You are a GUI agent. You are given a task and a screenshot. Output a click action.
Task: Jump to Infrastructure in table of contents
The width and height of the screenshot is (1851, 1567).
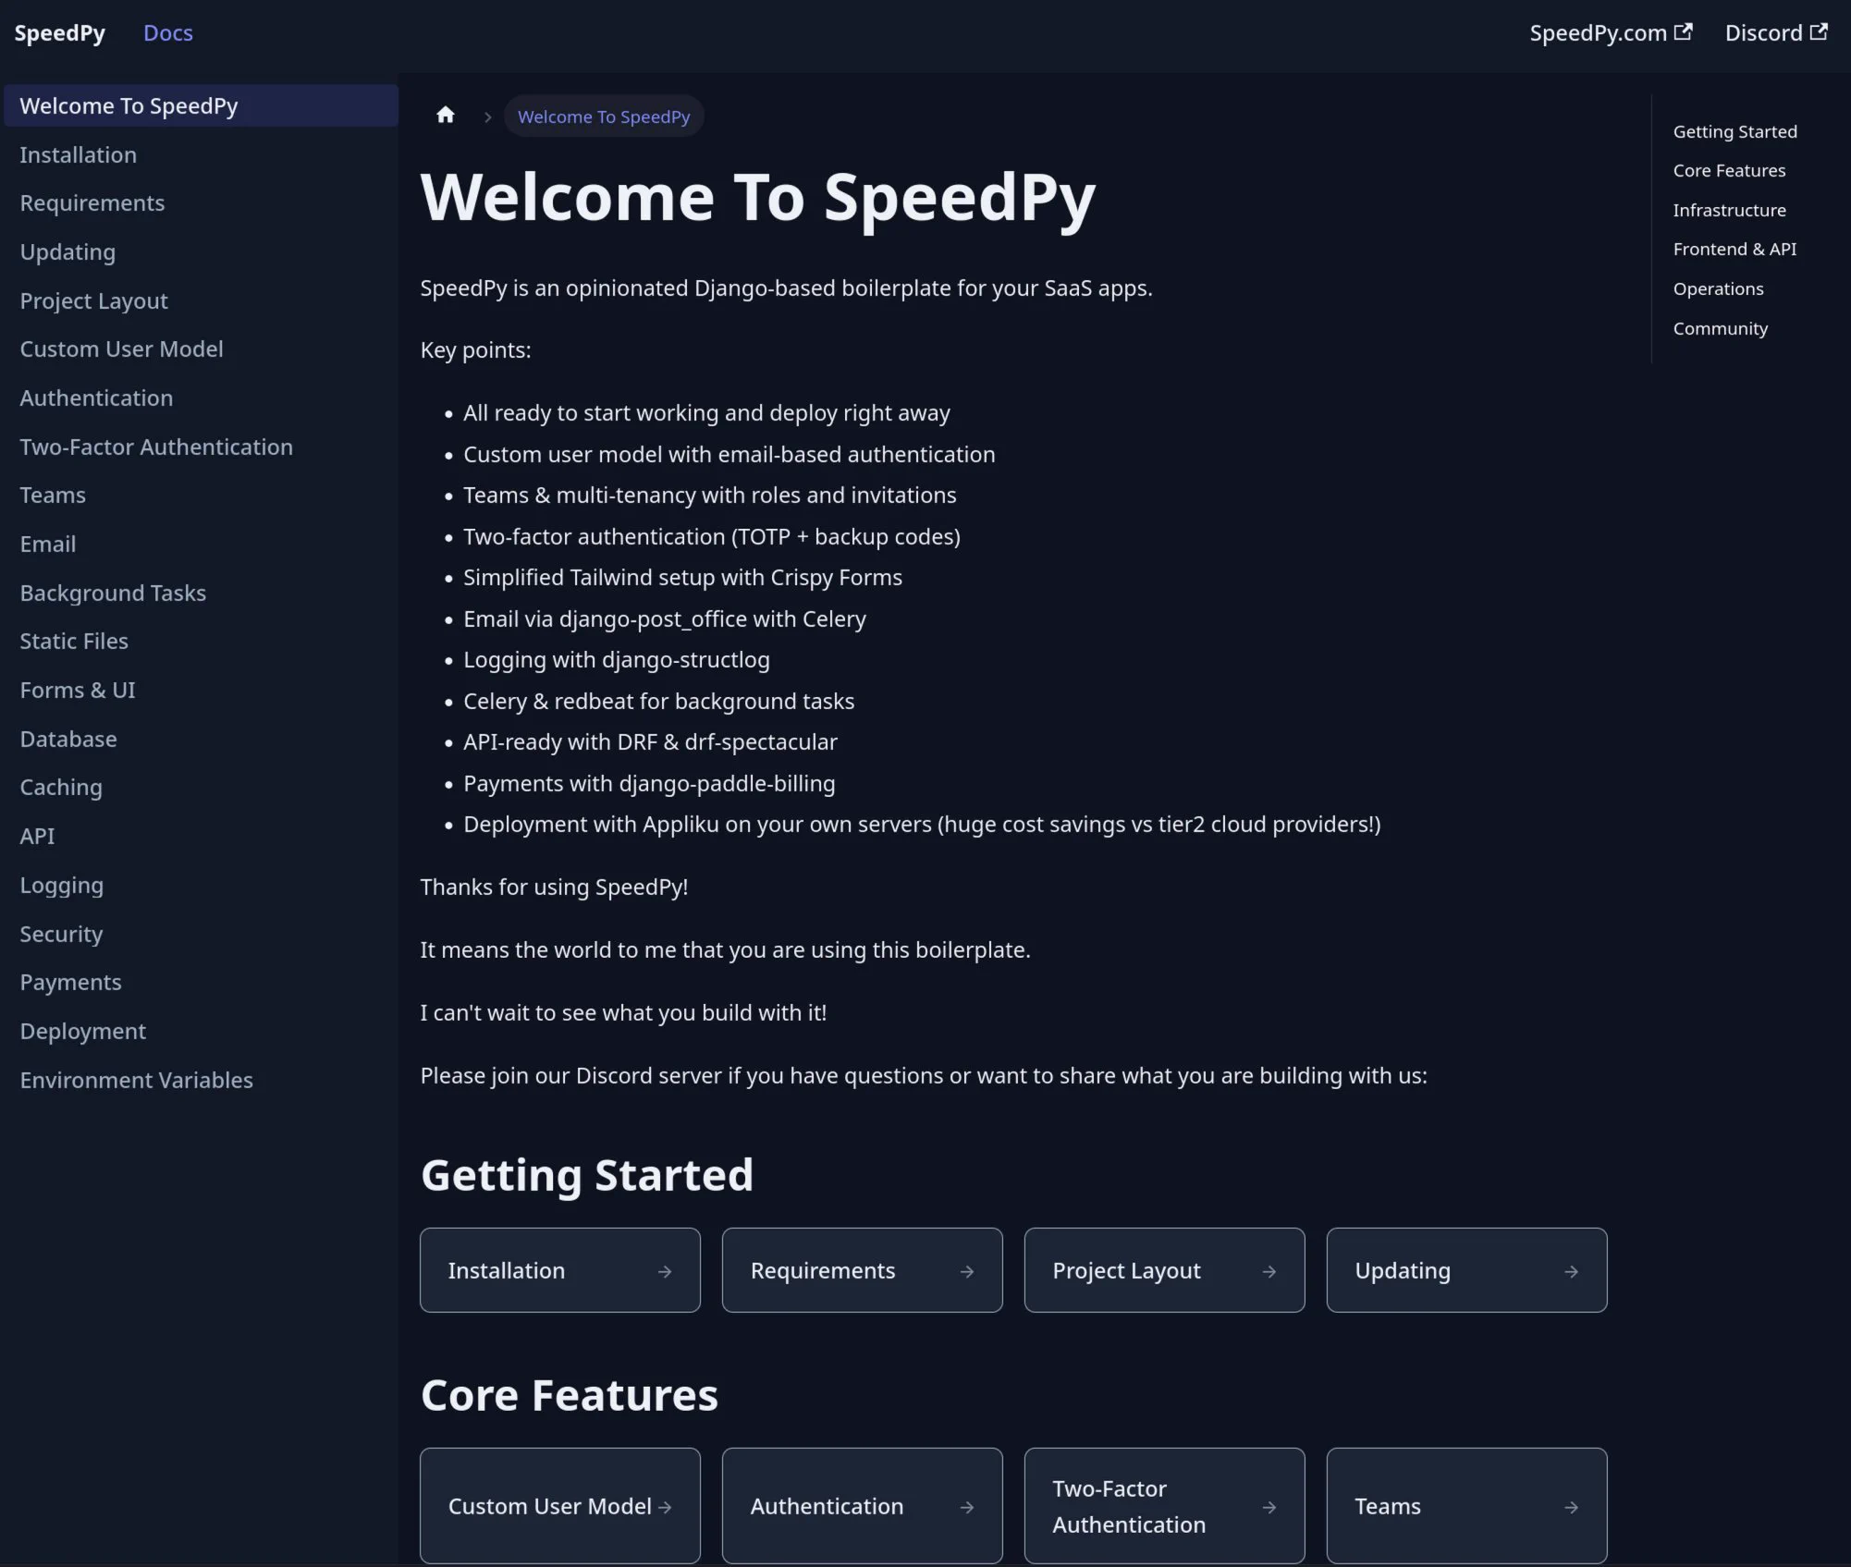tap(1729, 210)
